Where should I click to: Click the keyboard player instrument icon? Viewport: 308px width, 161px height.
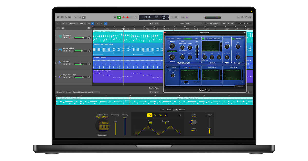[102, 125]
